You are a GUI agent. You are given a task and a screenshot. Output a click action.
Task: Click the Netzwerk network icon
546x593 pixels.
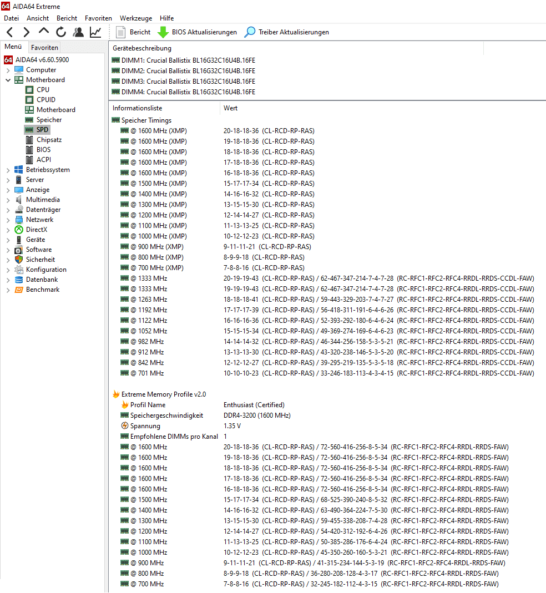click(19, 219)
